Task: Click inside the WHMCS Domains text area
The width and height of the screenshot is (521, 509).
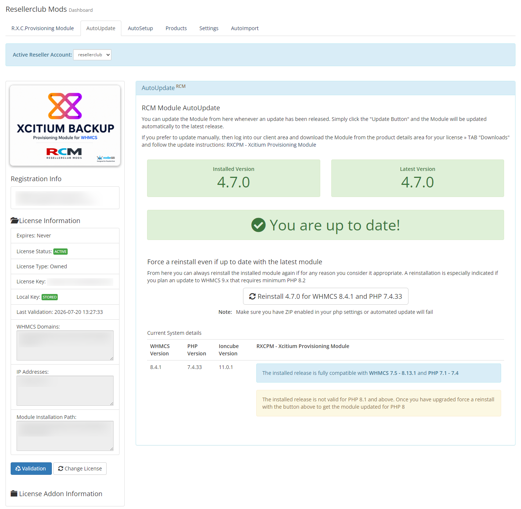Action: tap(65, 345)
